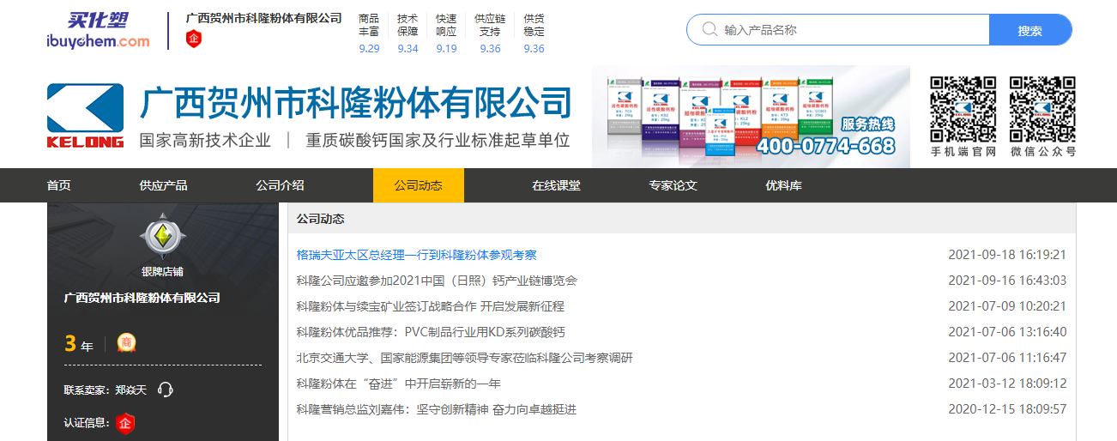Open news about PVC制品行业用KD系列碳酸钙
Viewport: 1117px width, 441px height.
pos(431,332)
